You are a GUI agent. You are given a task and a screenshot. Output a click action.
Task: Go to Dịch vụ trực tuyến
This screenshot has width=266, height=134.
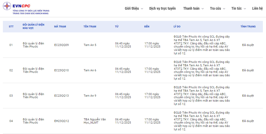click(162, 8)
